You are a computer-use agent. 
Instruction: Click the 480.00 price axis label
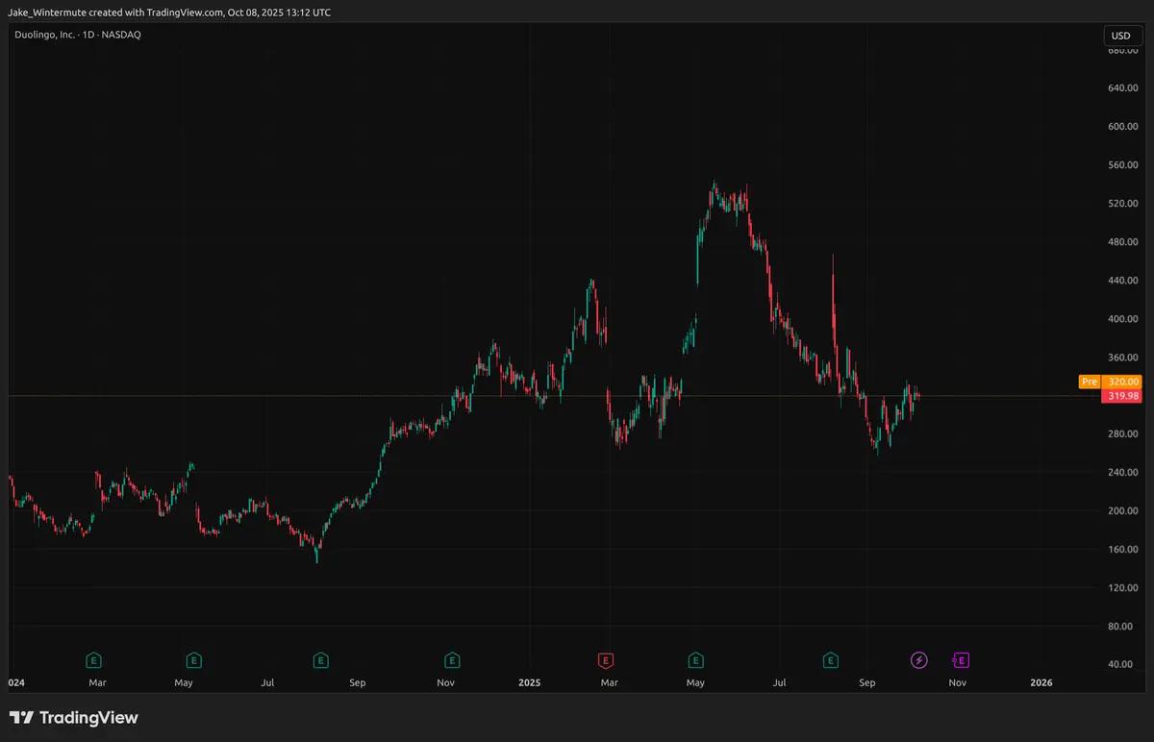click(1121, 242)
